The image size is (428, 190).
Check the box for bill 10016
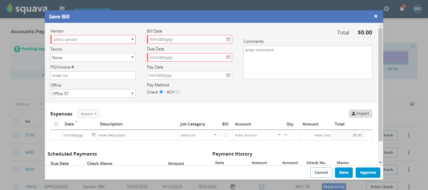(x=16, y=187)
